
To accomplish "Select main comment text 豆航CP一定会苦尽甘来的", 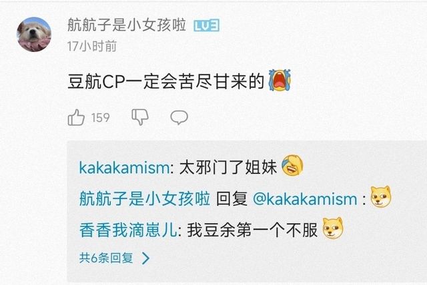I will point(166,82).
